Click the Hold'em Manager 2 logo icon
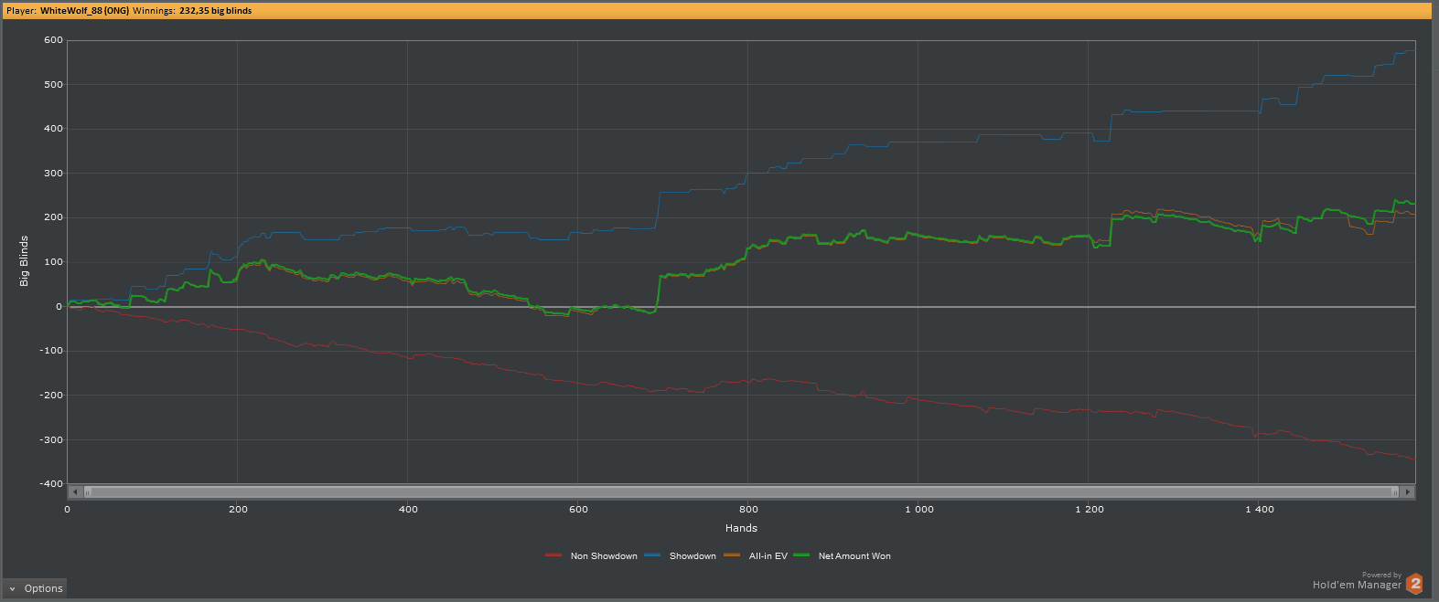 (x=1414, y=584)
